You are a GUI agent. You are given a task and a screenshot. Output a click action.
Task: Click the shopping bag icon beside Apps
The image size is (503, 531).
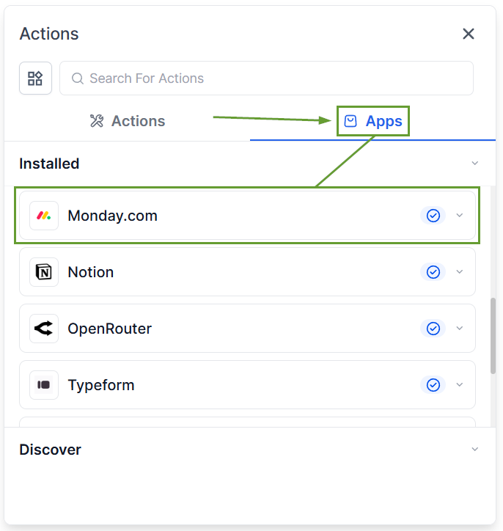click(350, 121)
